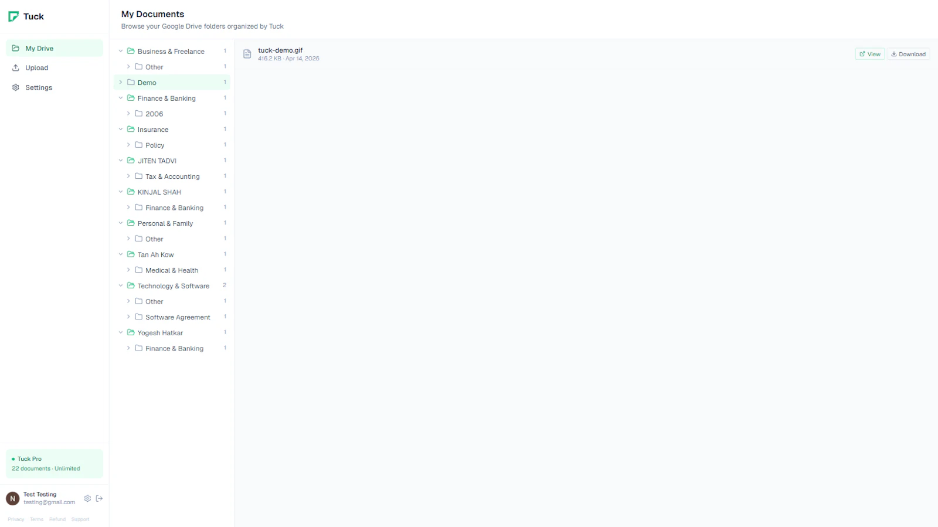Click the sign out icon

[99, 498]
